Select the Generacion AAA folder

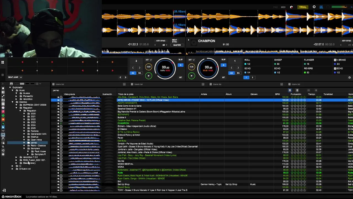tap(39, 134)
